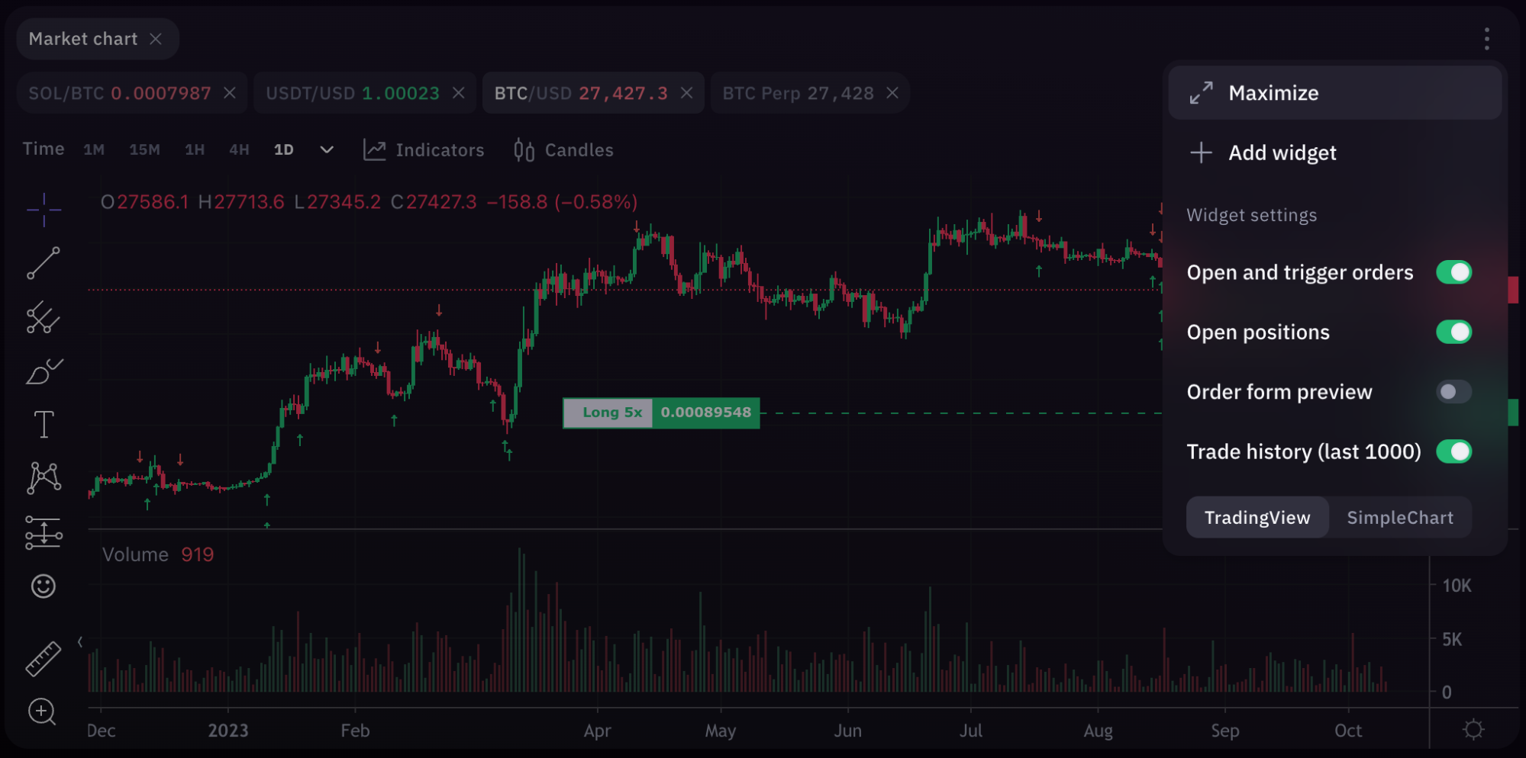
Task: Select the curve drawing tool
Action: tap(43, 371)
